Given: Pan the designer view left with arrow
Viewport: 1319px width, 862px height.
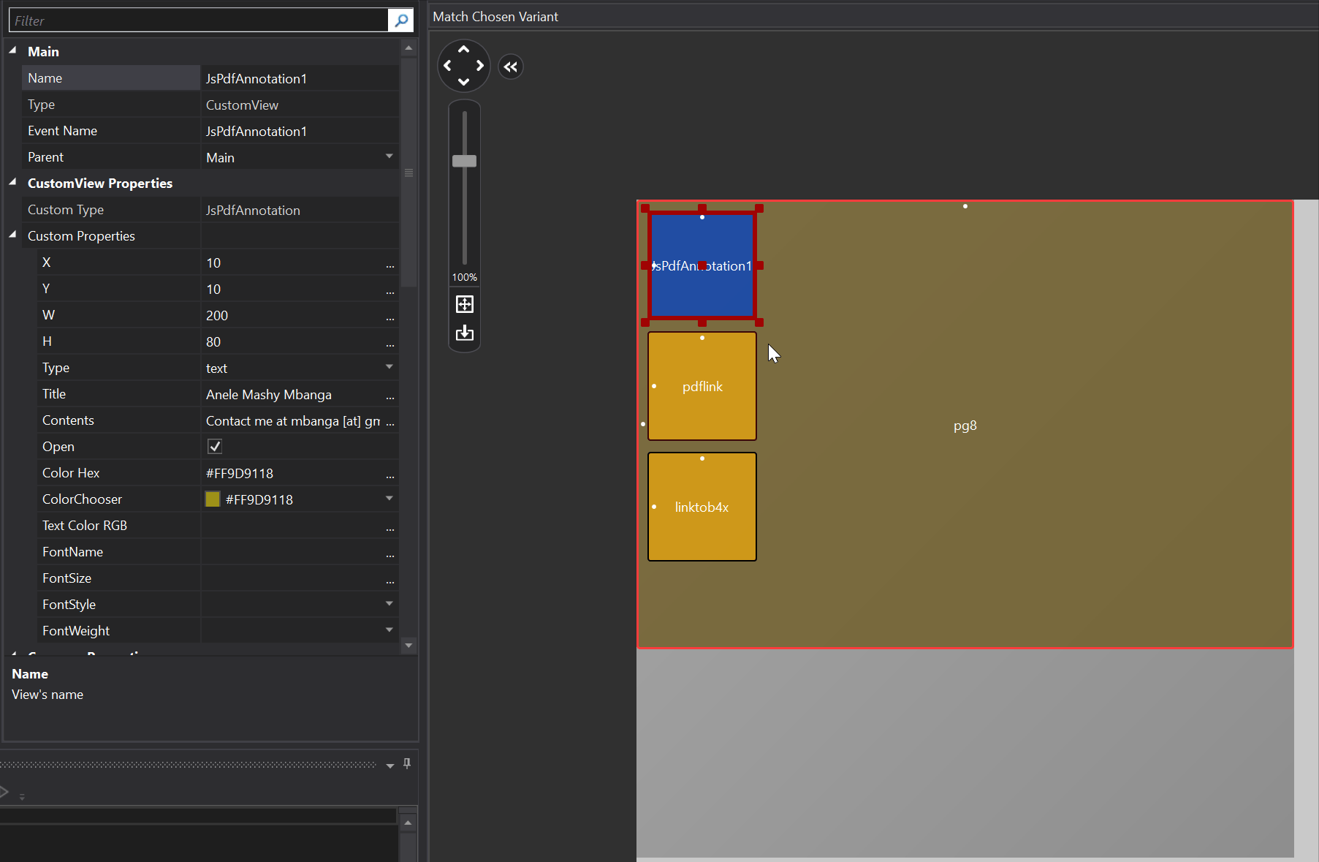Looking at the screenshot, I should click(447, 66).
